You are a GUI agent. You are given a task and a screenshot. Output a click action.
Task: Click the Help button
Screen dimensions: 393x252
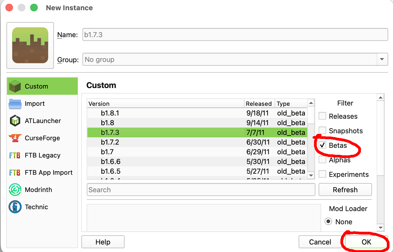point(103,242)
